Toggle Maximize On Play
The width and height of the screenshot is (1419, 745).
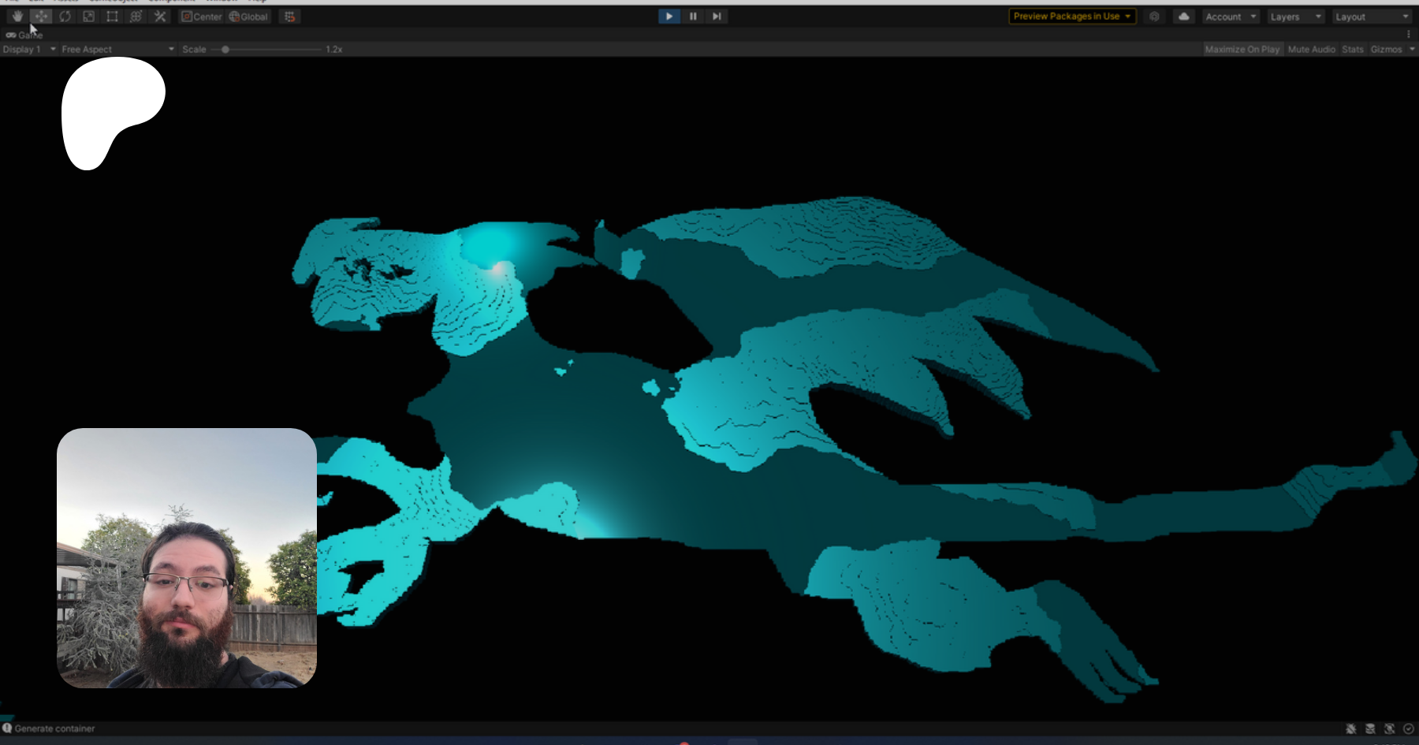tap(1242, 49)
